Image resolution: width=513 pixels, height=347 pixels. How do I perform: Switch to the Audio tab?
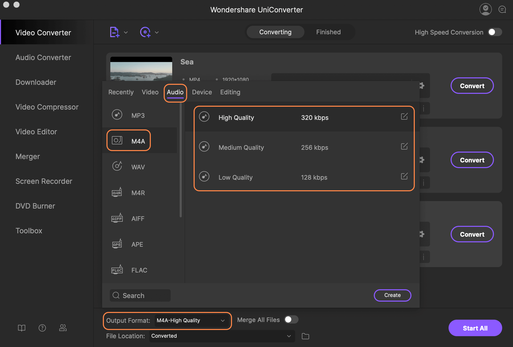pyautogui.click(x=175, y=92)
